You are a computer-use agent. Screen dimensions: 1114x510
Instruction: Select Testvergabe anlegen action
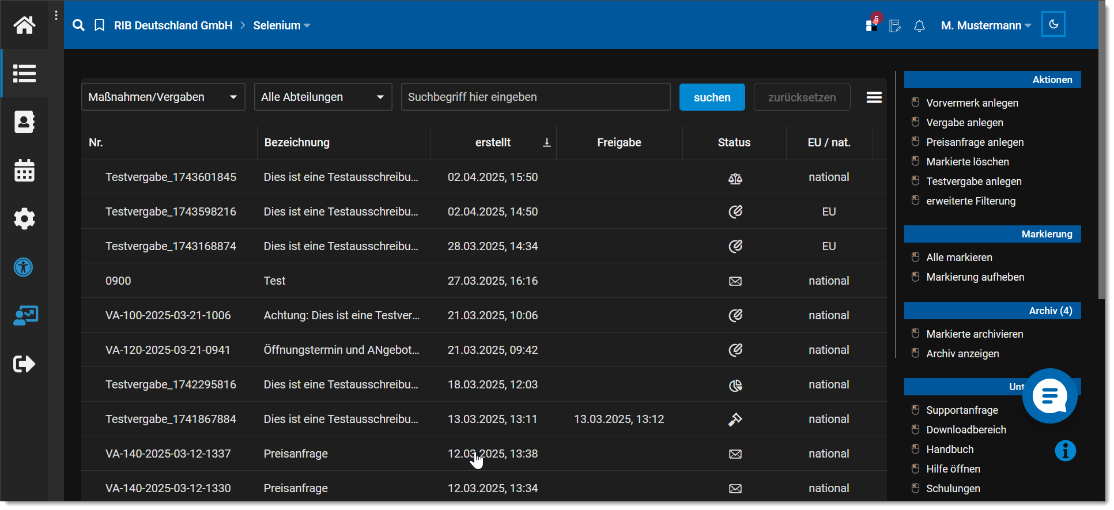[973, 182]
